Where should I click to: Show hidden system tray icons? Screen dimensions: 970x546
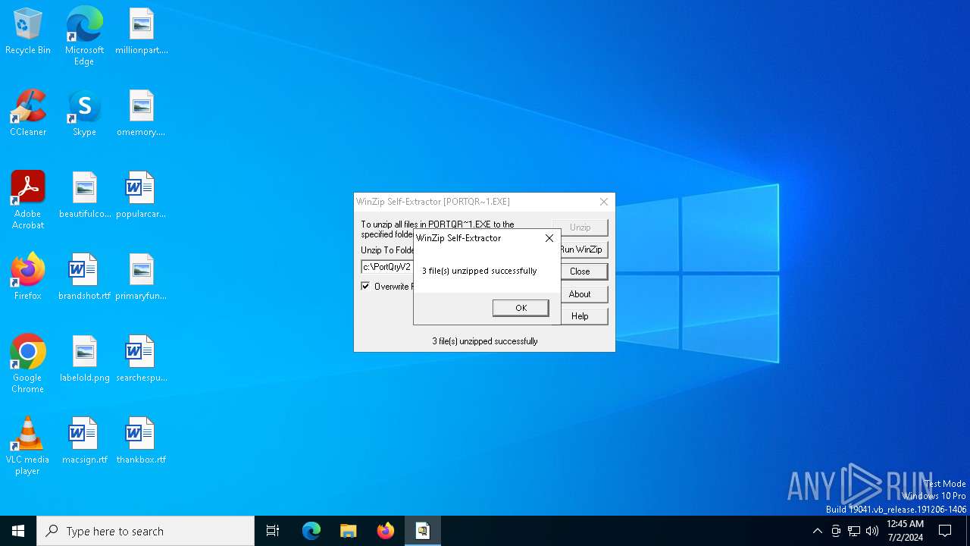(x=817, y=531)
